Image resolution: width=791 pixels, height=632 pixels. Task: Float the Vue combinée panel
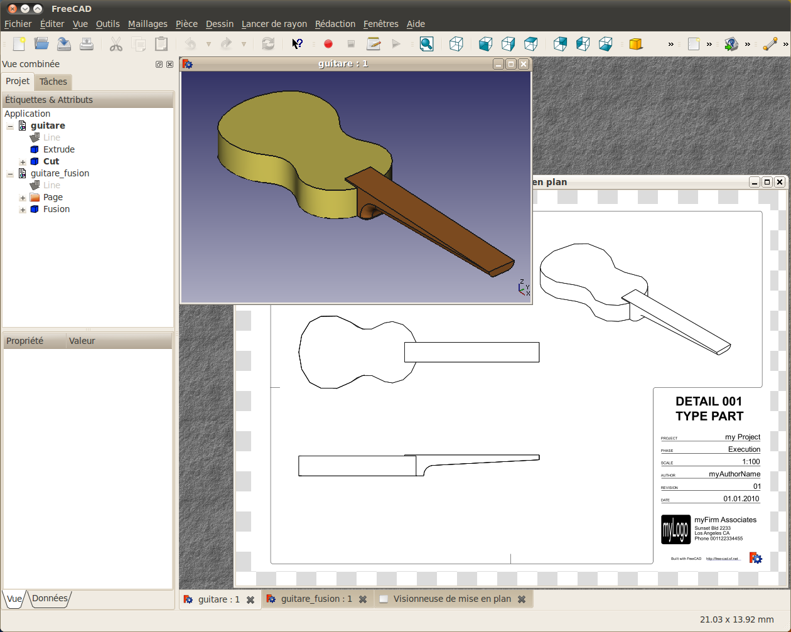159,64
